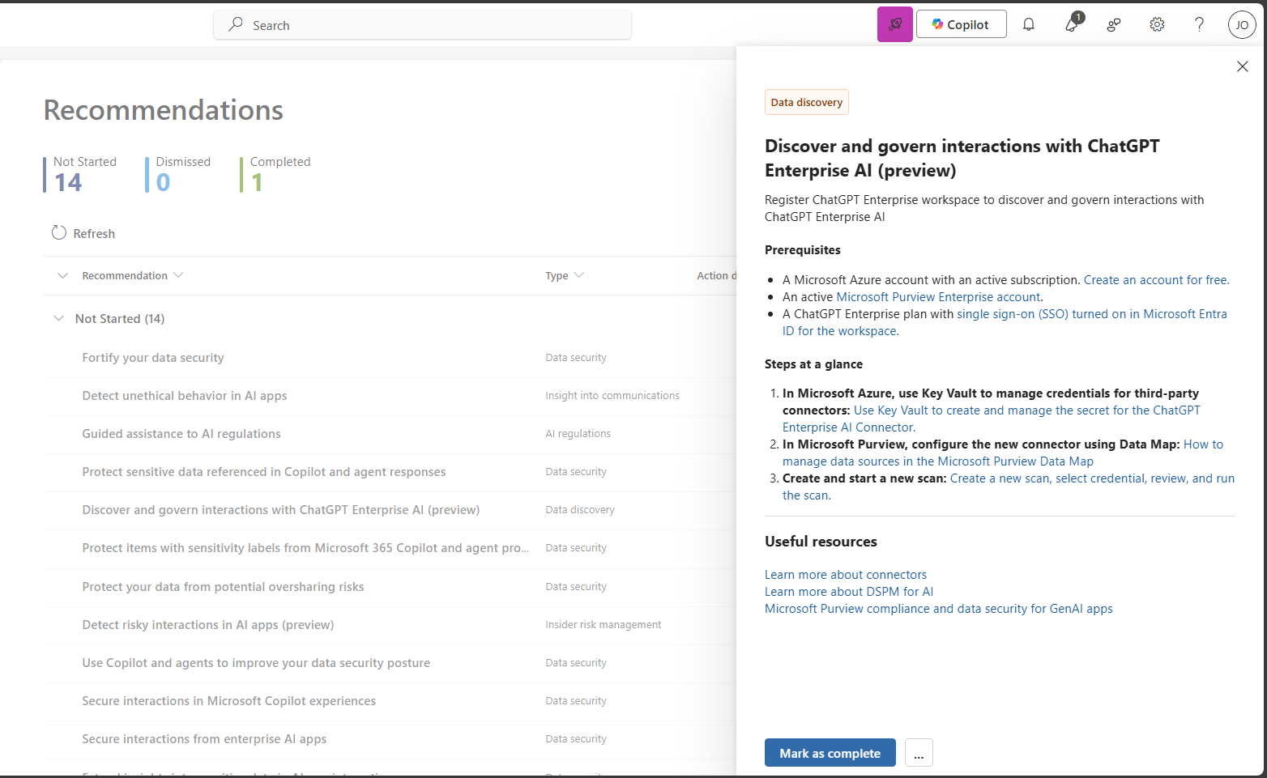Click the Insider risk management type cell
1267x778 pixels.
pos(604,624)
